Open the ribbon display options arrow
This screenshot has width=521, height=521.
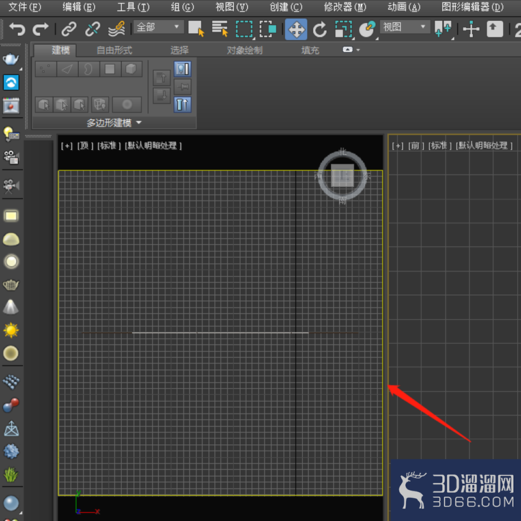click(358, 50)
